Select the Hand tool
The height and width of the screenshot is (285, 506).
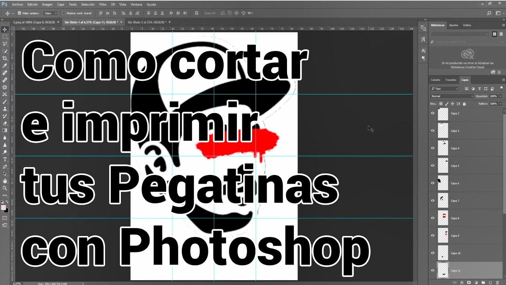(x=5, y=181)
